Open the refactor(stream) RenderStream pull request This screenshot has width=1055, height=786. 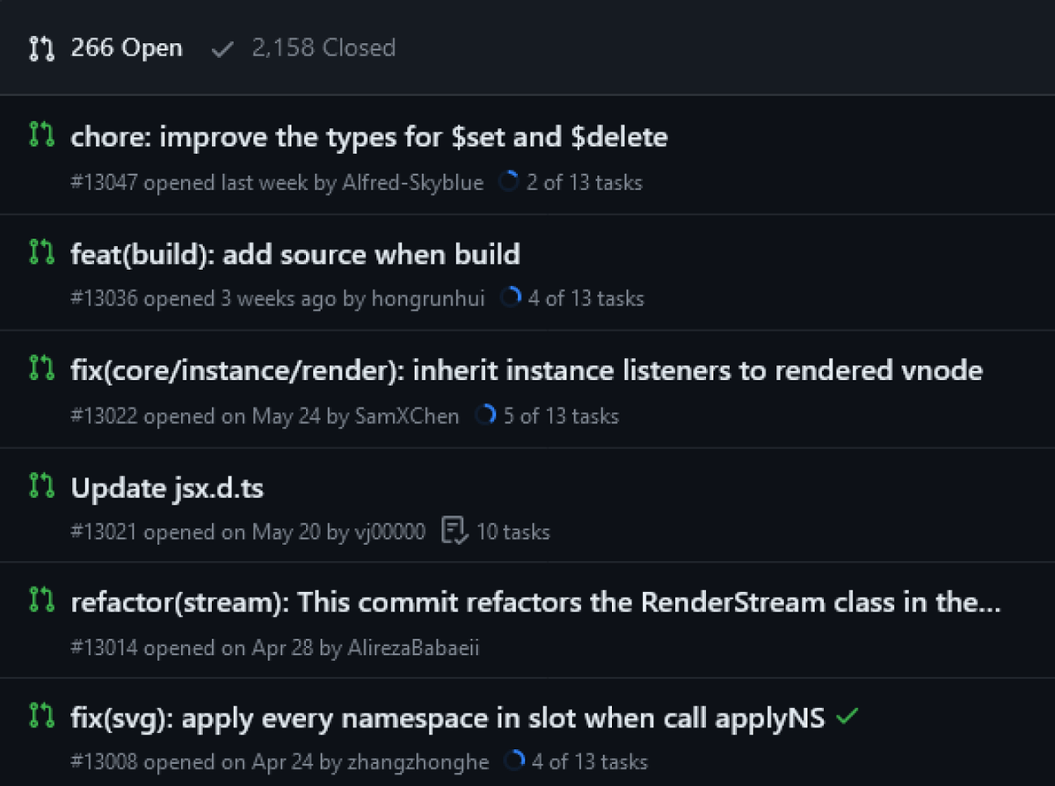point(536,602)
